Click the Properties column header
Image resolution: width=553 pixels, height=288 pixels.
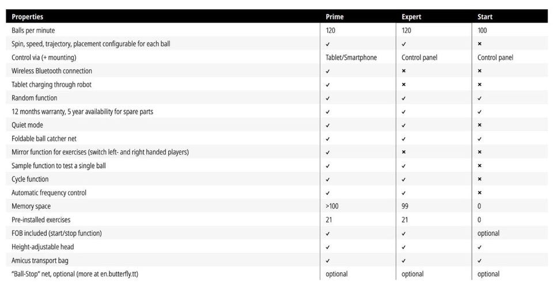(27, 17)
